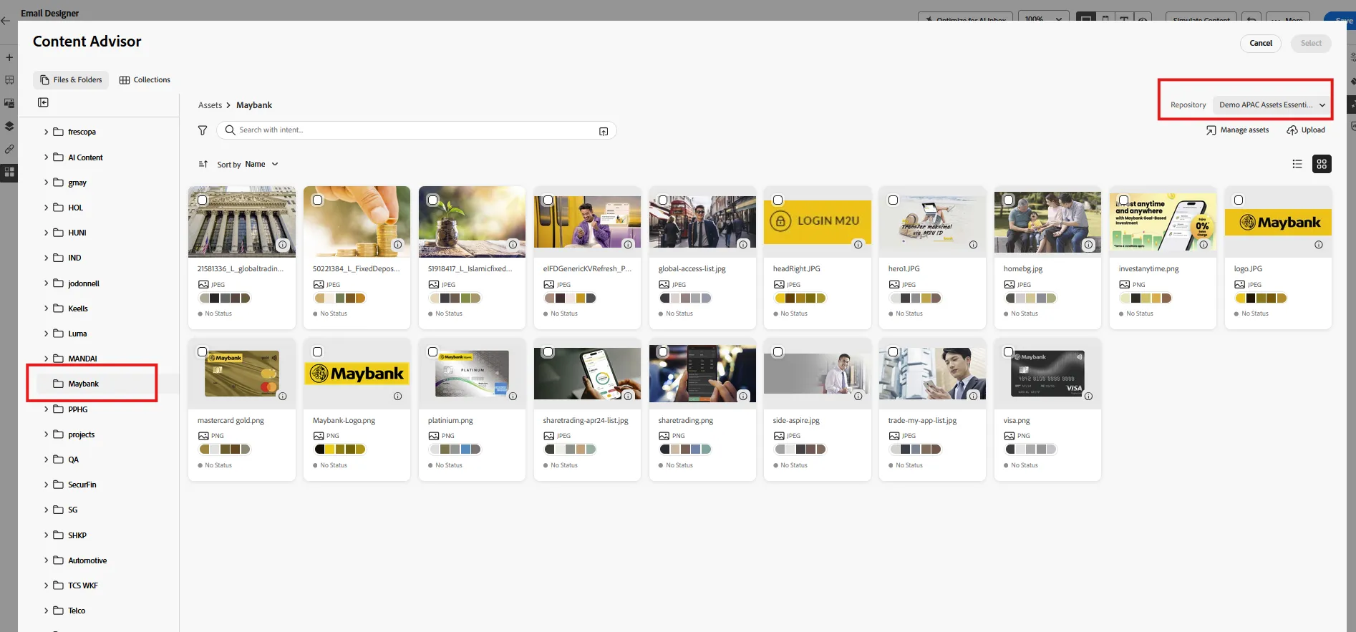Expand the frescopa folder
Screen dimensions: 1356x632
(47, 132)
